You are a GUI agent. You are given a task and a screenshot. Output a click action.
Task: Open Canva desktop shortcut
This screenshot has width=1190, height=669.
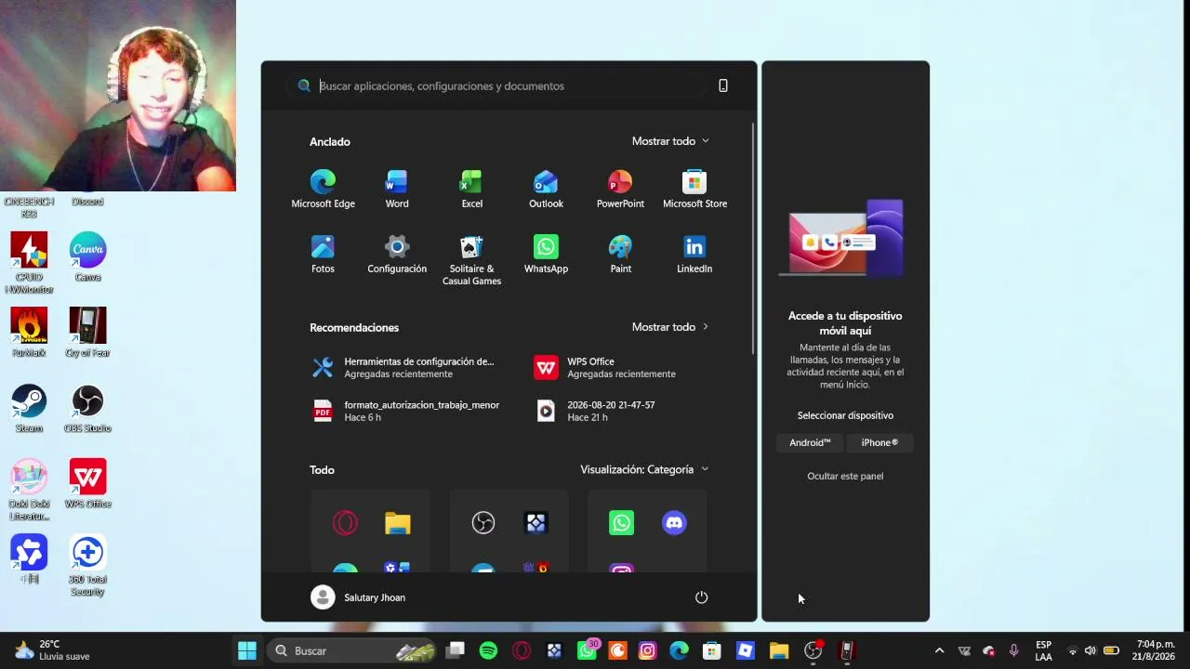87,257
